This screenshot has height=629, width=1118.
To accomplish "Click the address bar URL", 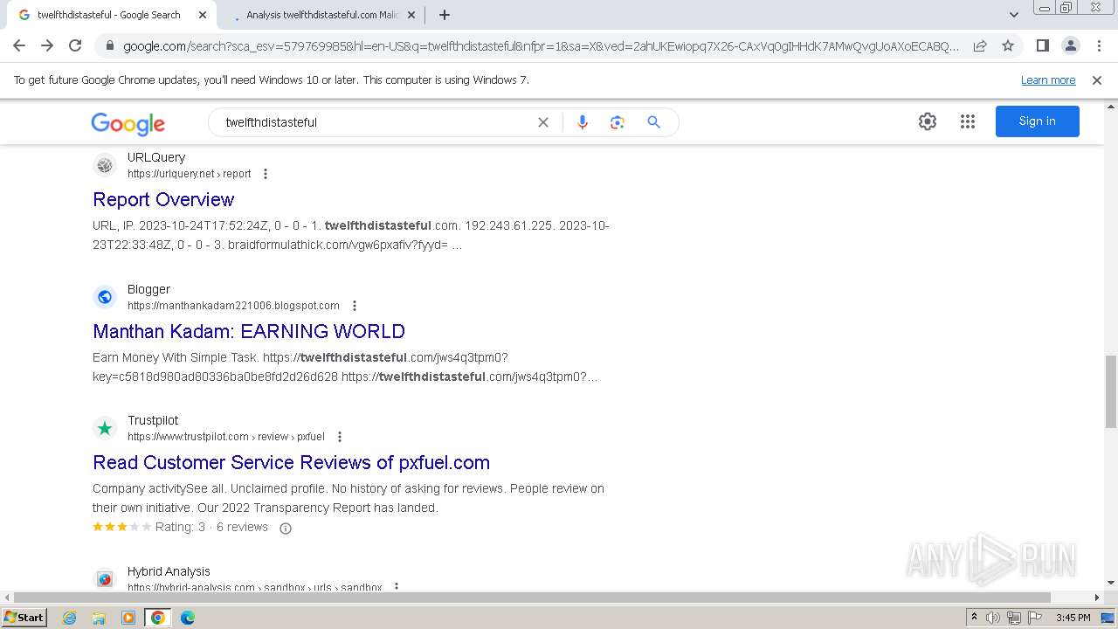I will [541, 45].
